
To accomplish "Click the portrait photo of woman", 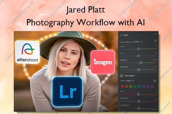I will tap(66, 71).
